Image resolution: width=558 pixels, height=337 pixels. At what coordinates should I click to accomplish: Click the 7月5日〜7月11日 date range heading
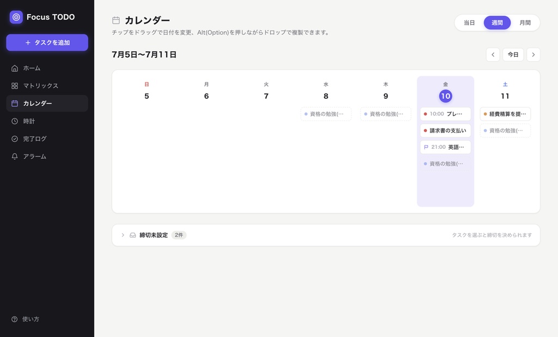tap(144, 55)
